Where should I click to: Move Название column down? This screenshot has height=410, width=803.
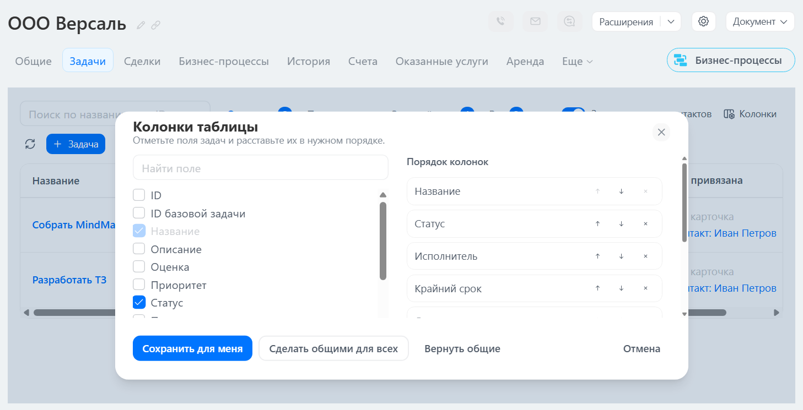click(x=621, y=192)
